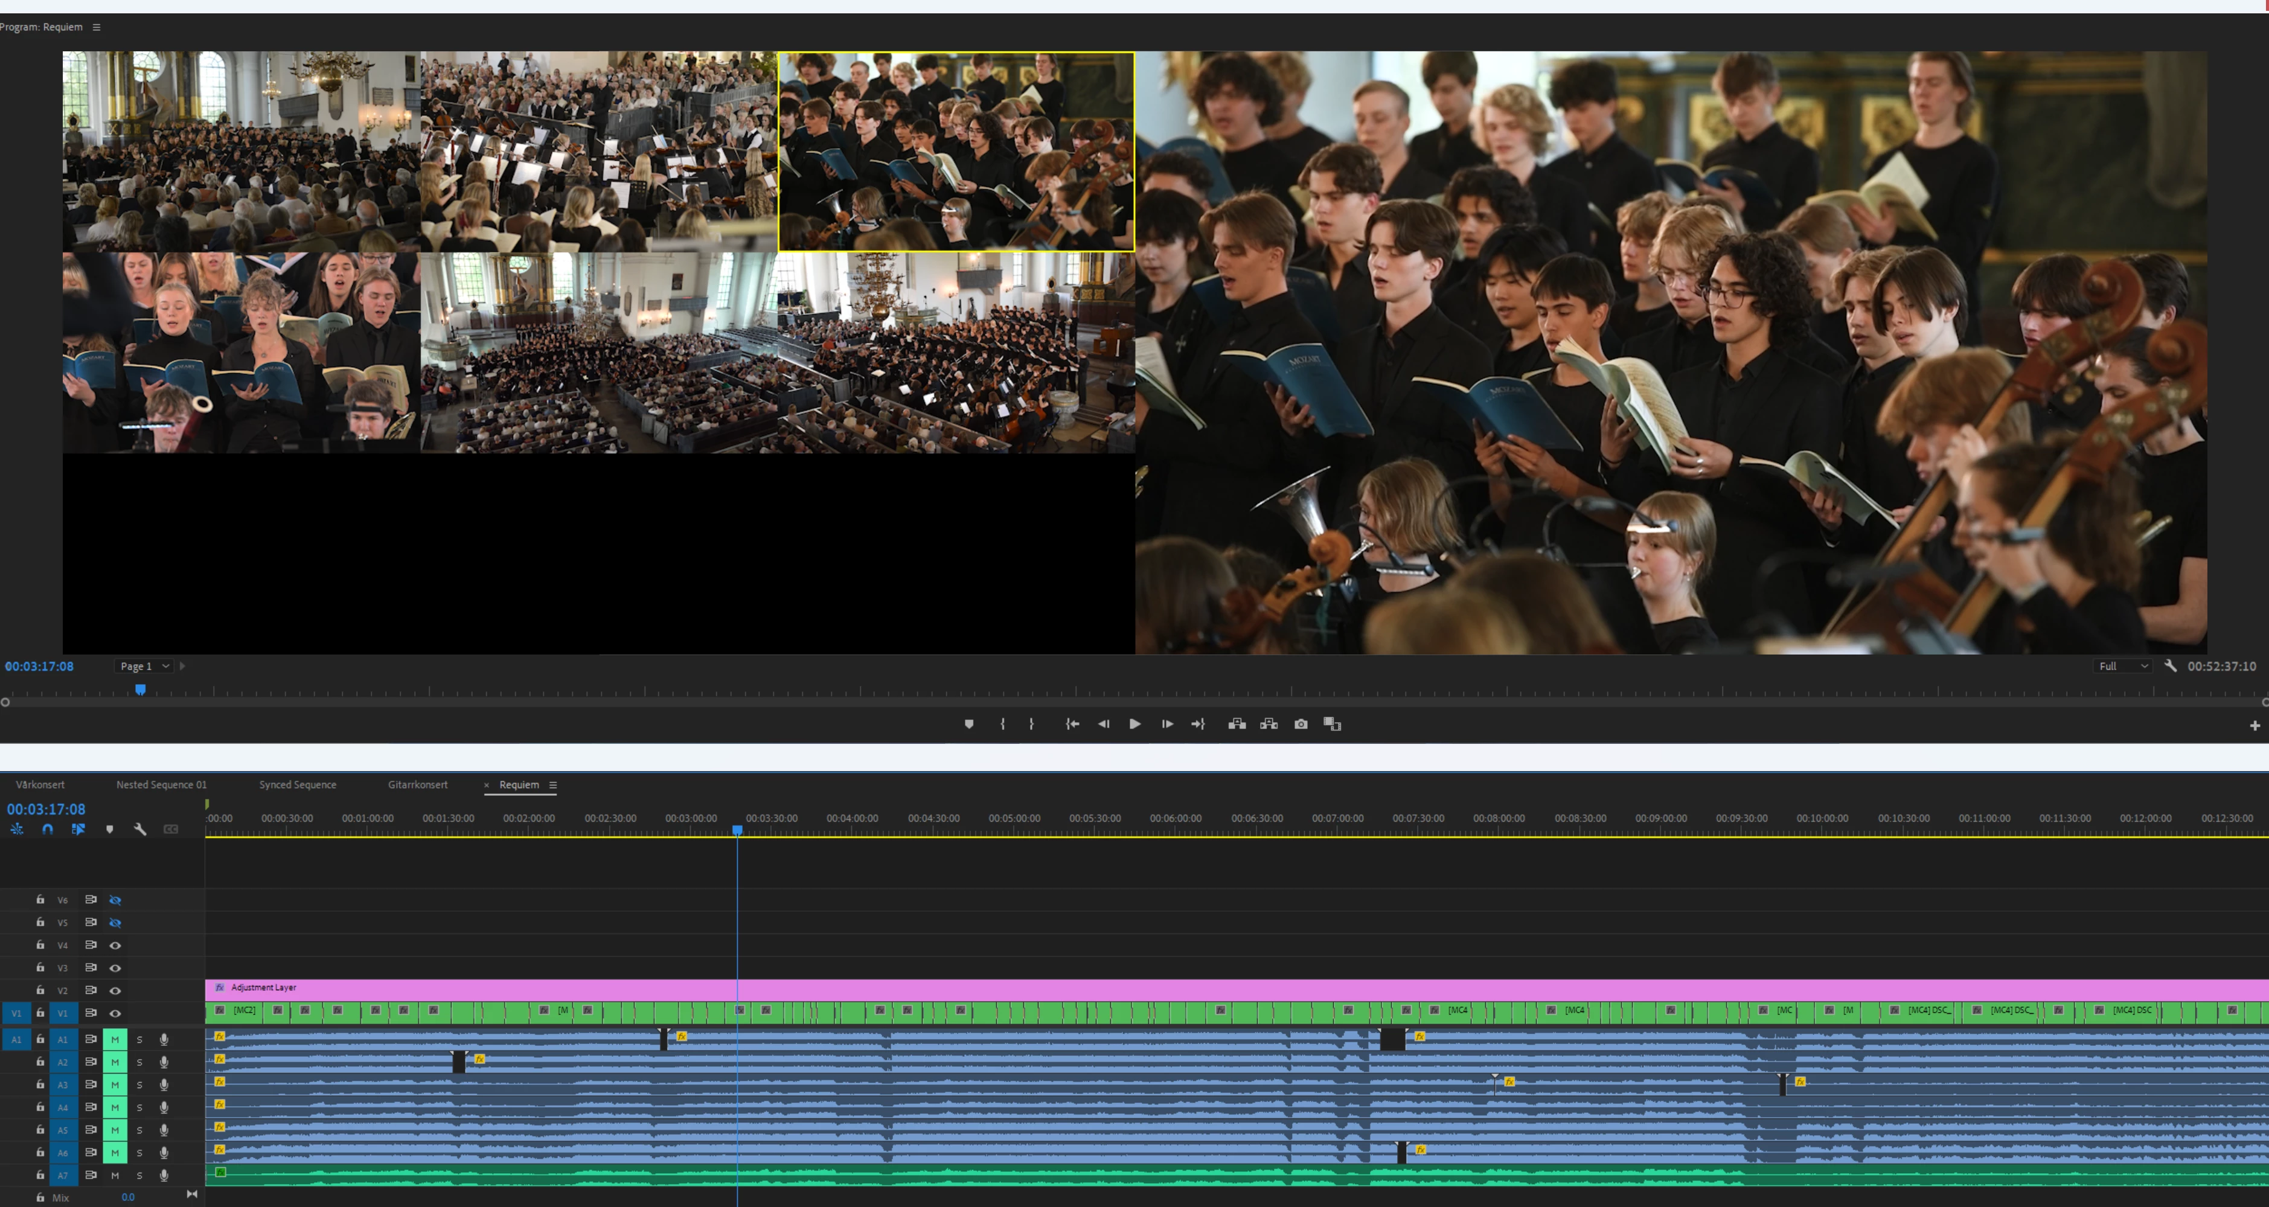Image resolution: width=2269 pixels, height=1207 pixels.
Task: Open the Full playback resolution dropdown
Action: click(2123, 666)
